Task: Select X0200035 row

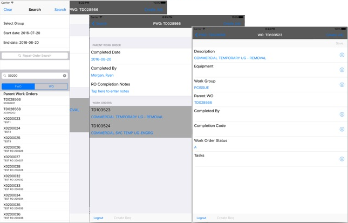Action: [x=35, y=206]
